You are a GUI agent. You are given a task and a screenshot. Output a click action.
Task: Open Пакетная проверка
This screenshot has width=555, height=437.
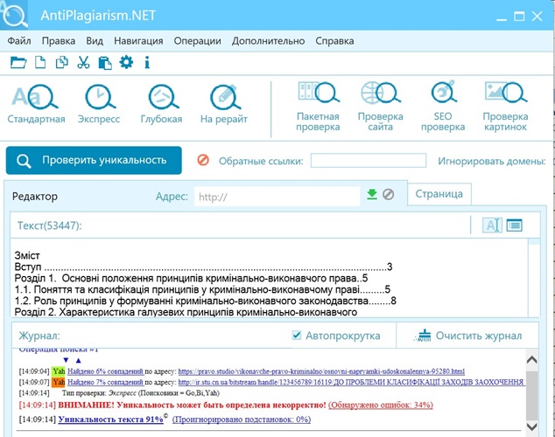point(318,107)
